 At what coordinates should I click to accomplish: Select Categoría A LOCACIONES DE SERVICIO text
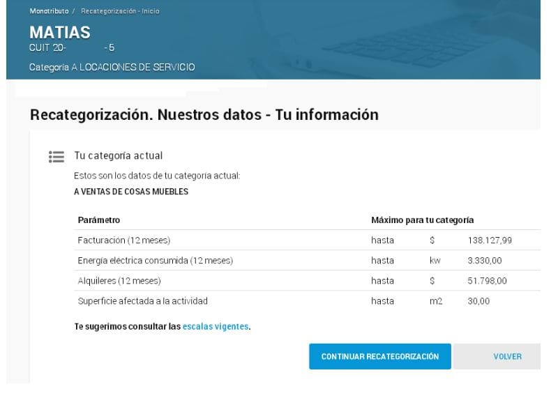click(112, 68)
